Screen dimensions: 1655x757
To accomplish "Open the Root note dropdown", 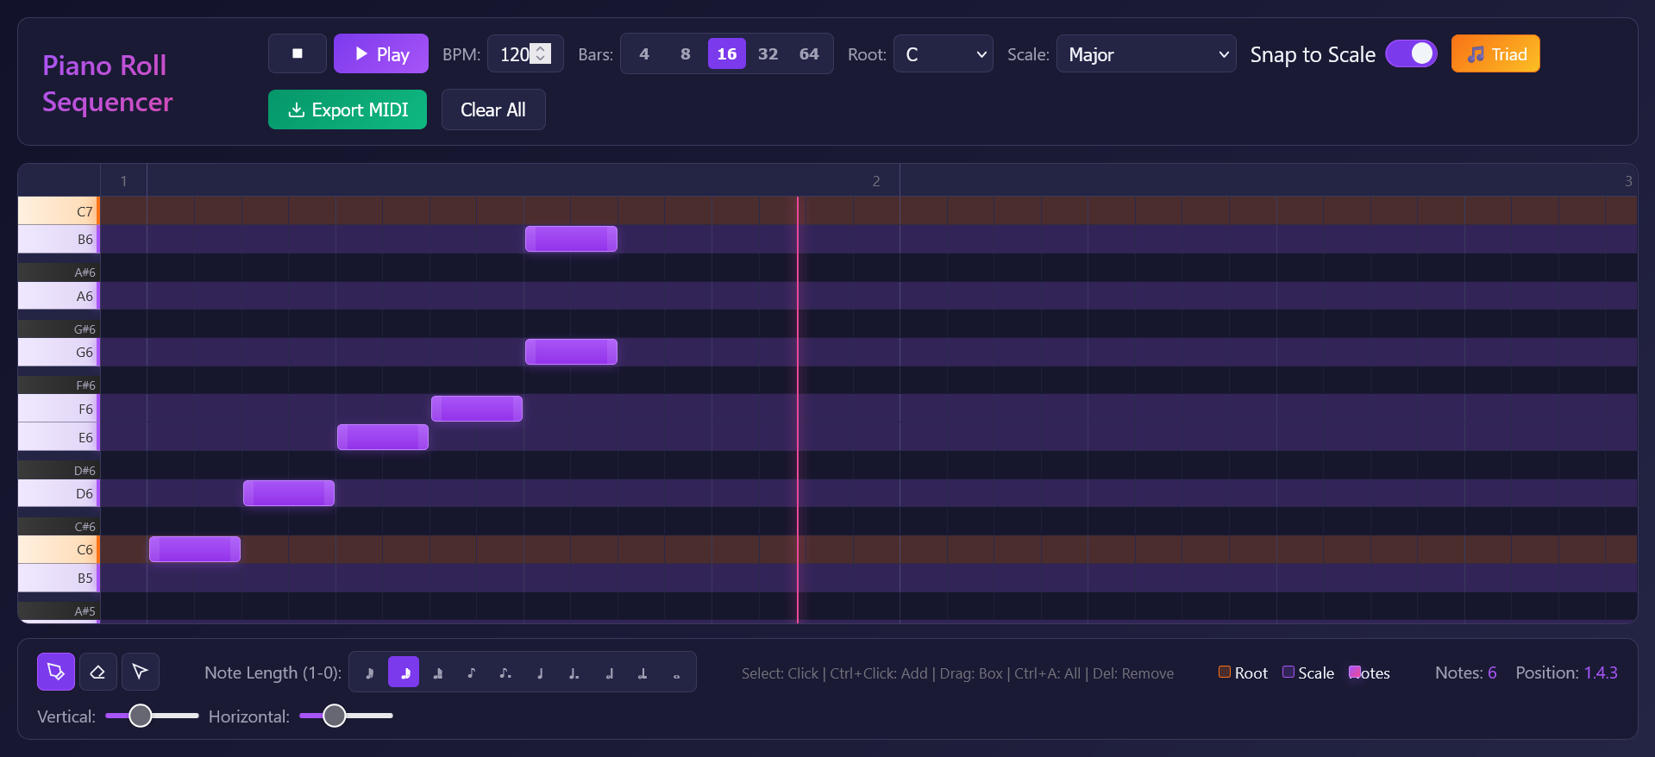I will pyautogui.click(x=943, y=54).
